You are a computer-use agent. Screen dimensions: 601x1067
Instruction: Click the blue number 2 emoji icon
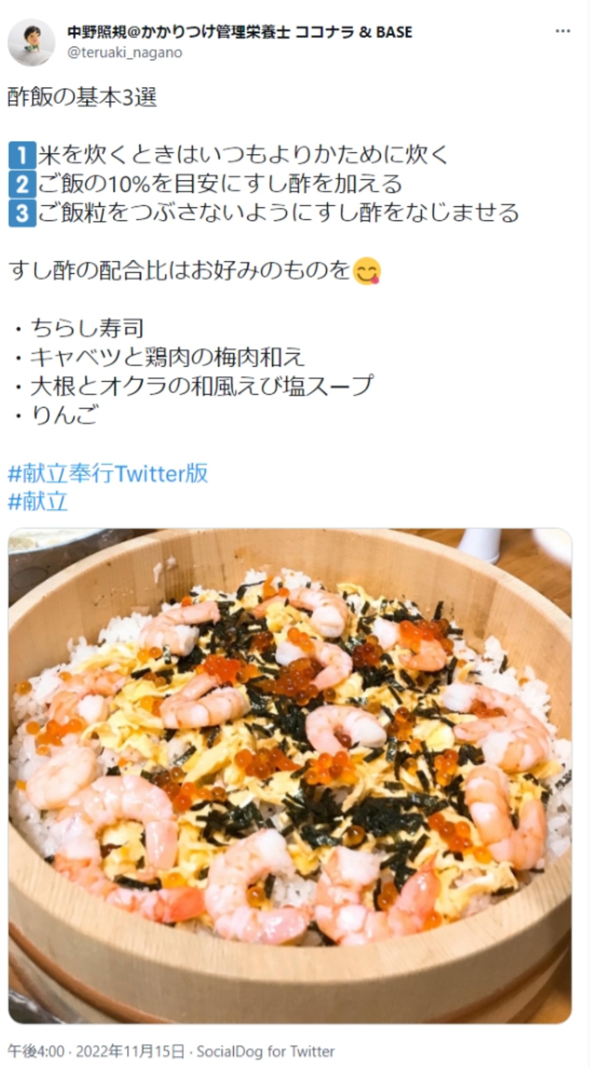pyautogui.click(x=22, y=184)
